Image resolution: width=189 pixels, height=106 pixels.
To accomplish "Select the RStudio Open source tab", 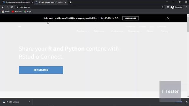I will [51, 2].
